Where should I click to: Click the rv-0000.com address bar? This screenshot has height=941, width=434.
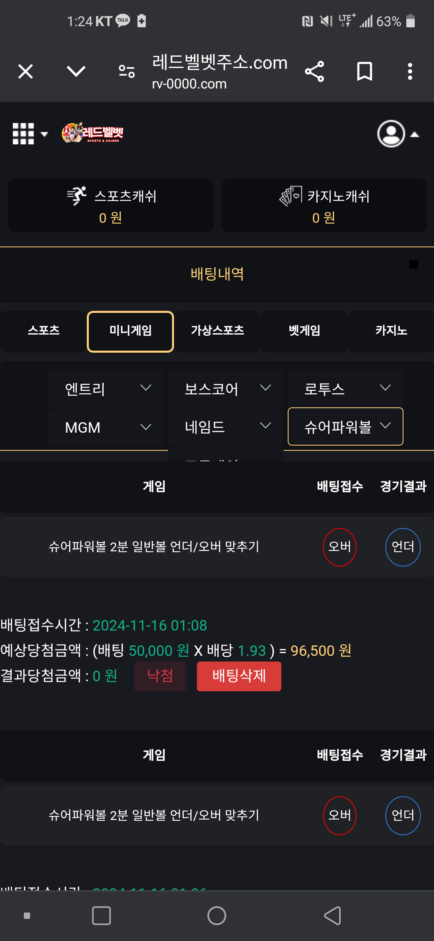pyautogui.click(x=219, y=72)
